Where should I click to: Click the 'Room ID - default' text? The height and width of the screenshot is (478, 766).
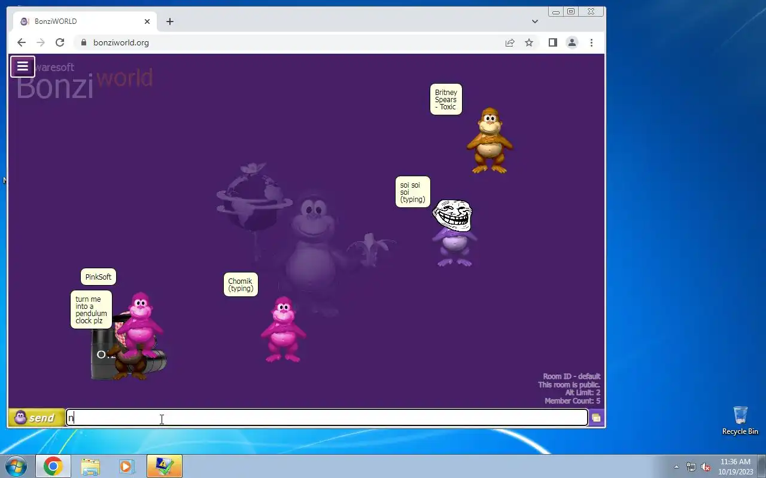click(572, 376)
